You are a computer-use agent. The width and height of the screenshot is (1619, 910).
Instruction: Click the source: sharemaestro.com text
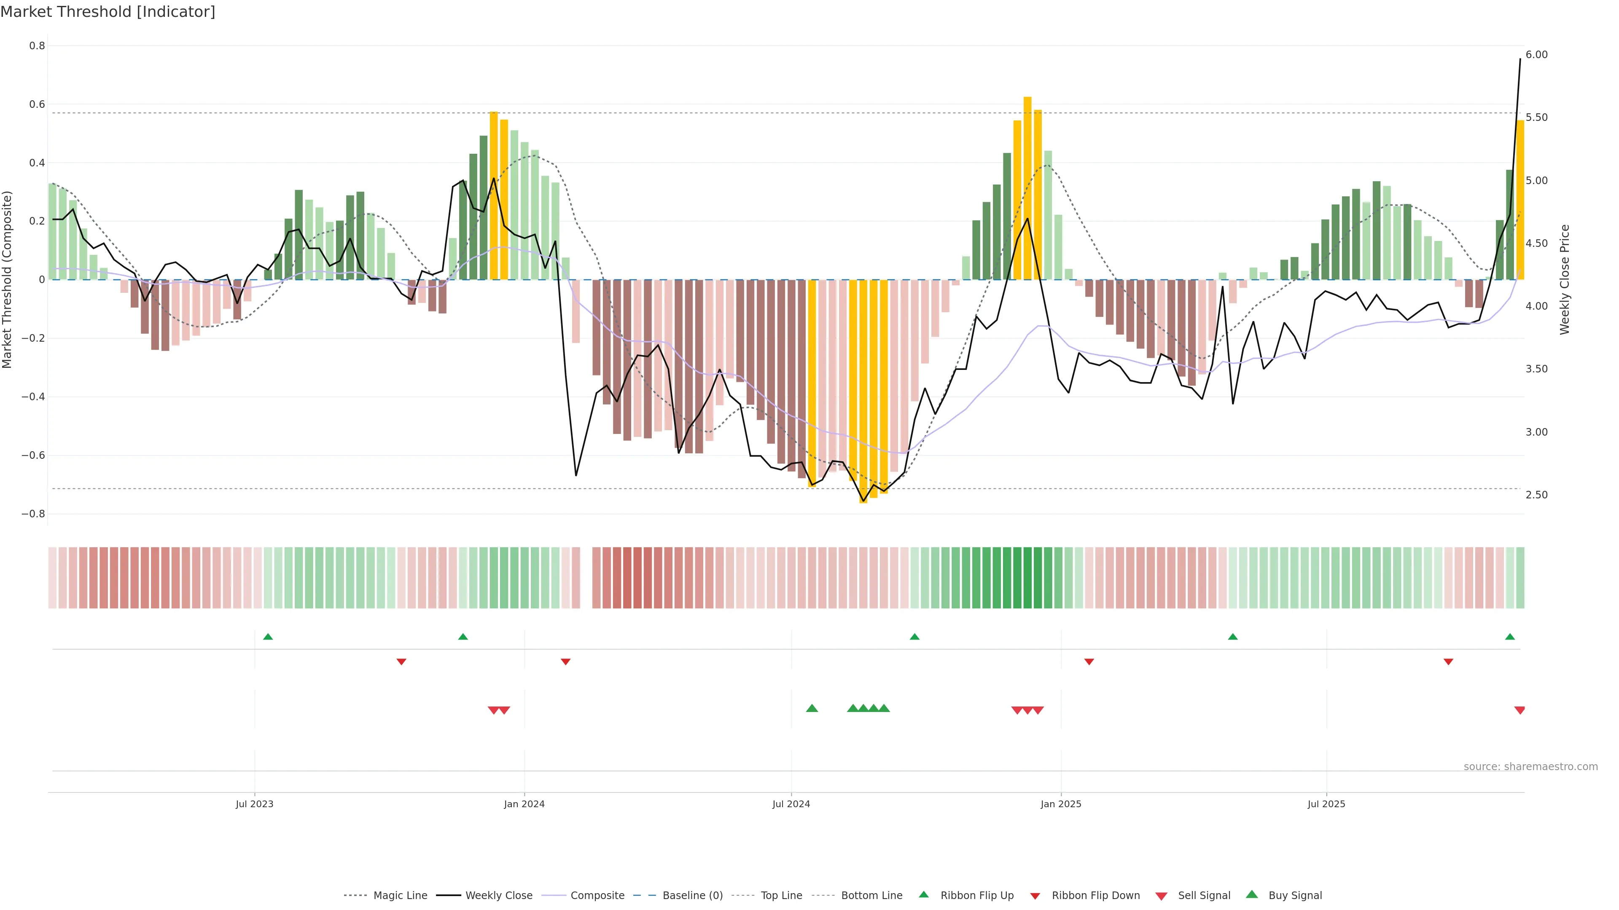click(x=1530, y=766)
